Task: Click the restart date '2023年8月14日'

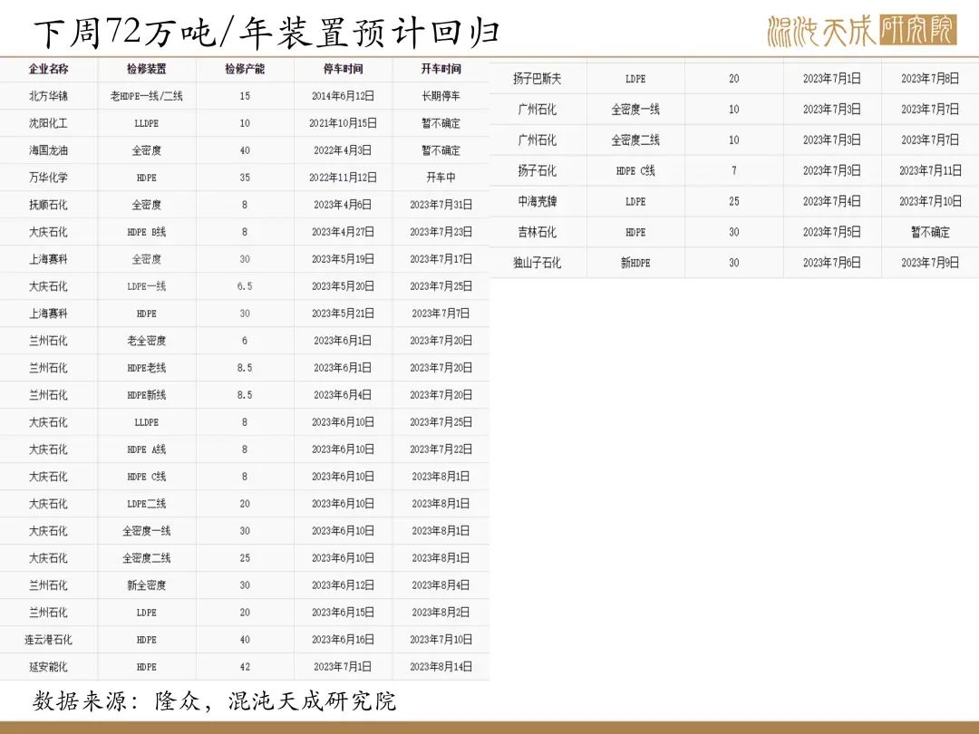Action: [441, 667]
